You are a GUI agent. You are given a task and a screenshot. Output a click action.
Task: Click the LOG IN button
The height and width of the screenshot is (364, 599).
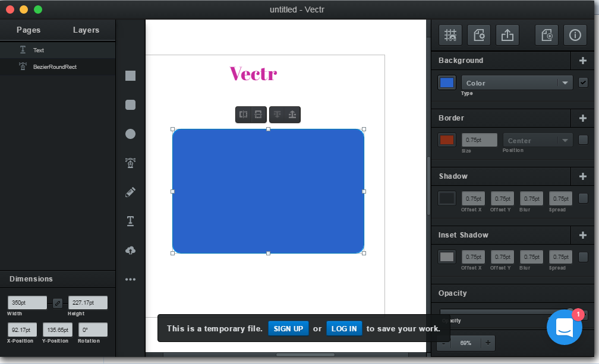pos(344,328)
